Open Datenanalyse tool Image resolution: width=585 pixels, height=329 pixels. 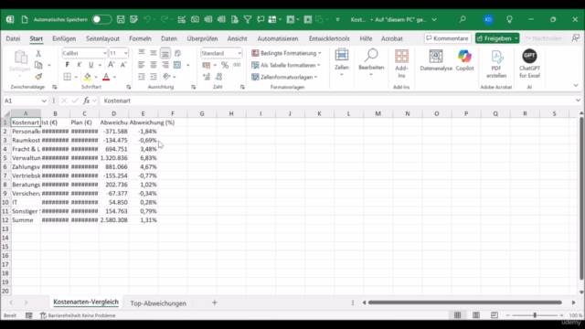click(436, 60)
